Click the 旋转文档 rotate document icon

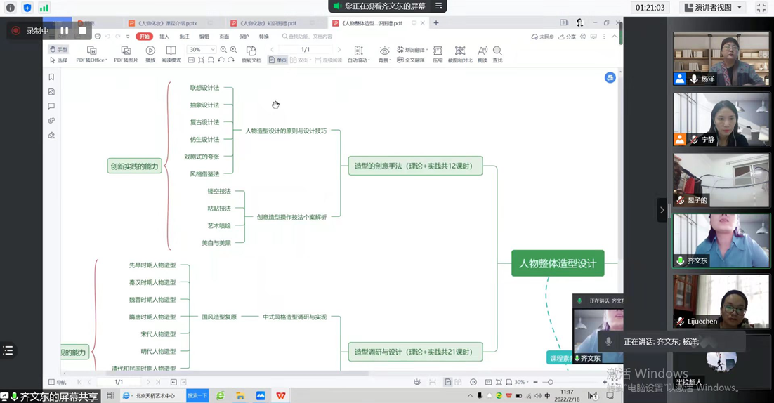pyautogui.click(x=251, y=51)
